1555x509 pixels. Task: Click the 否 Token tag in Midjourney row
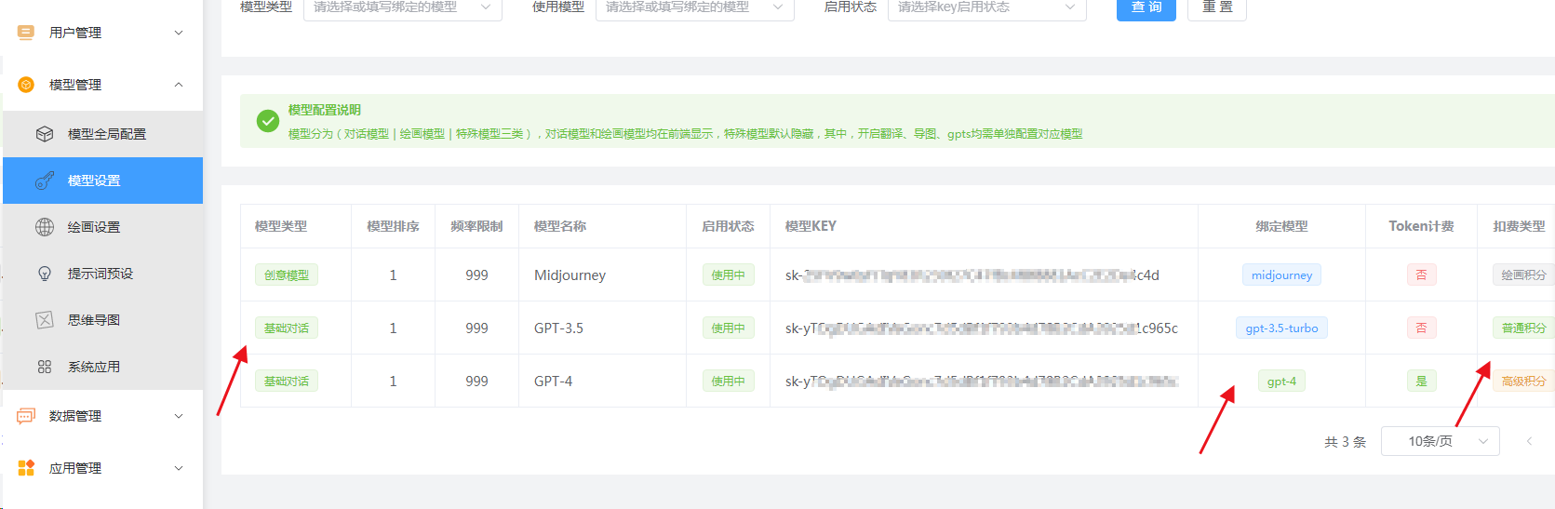pyautogui.click(x=1421, y=275)
